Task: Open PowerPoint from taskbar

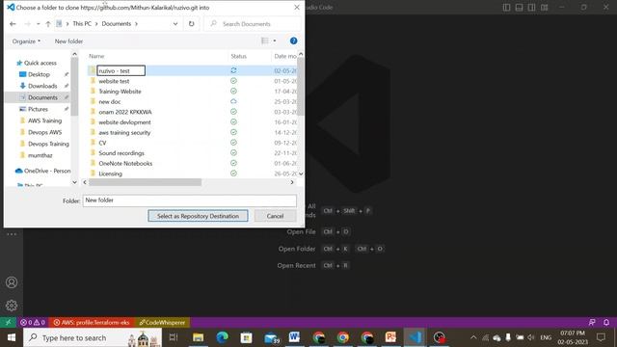Action: pyautogui.click(x=390, y=337)
